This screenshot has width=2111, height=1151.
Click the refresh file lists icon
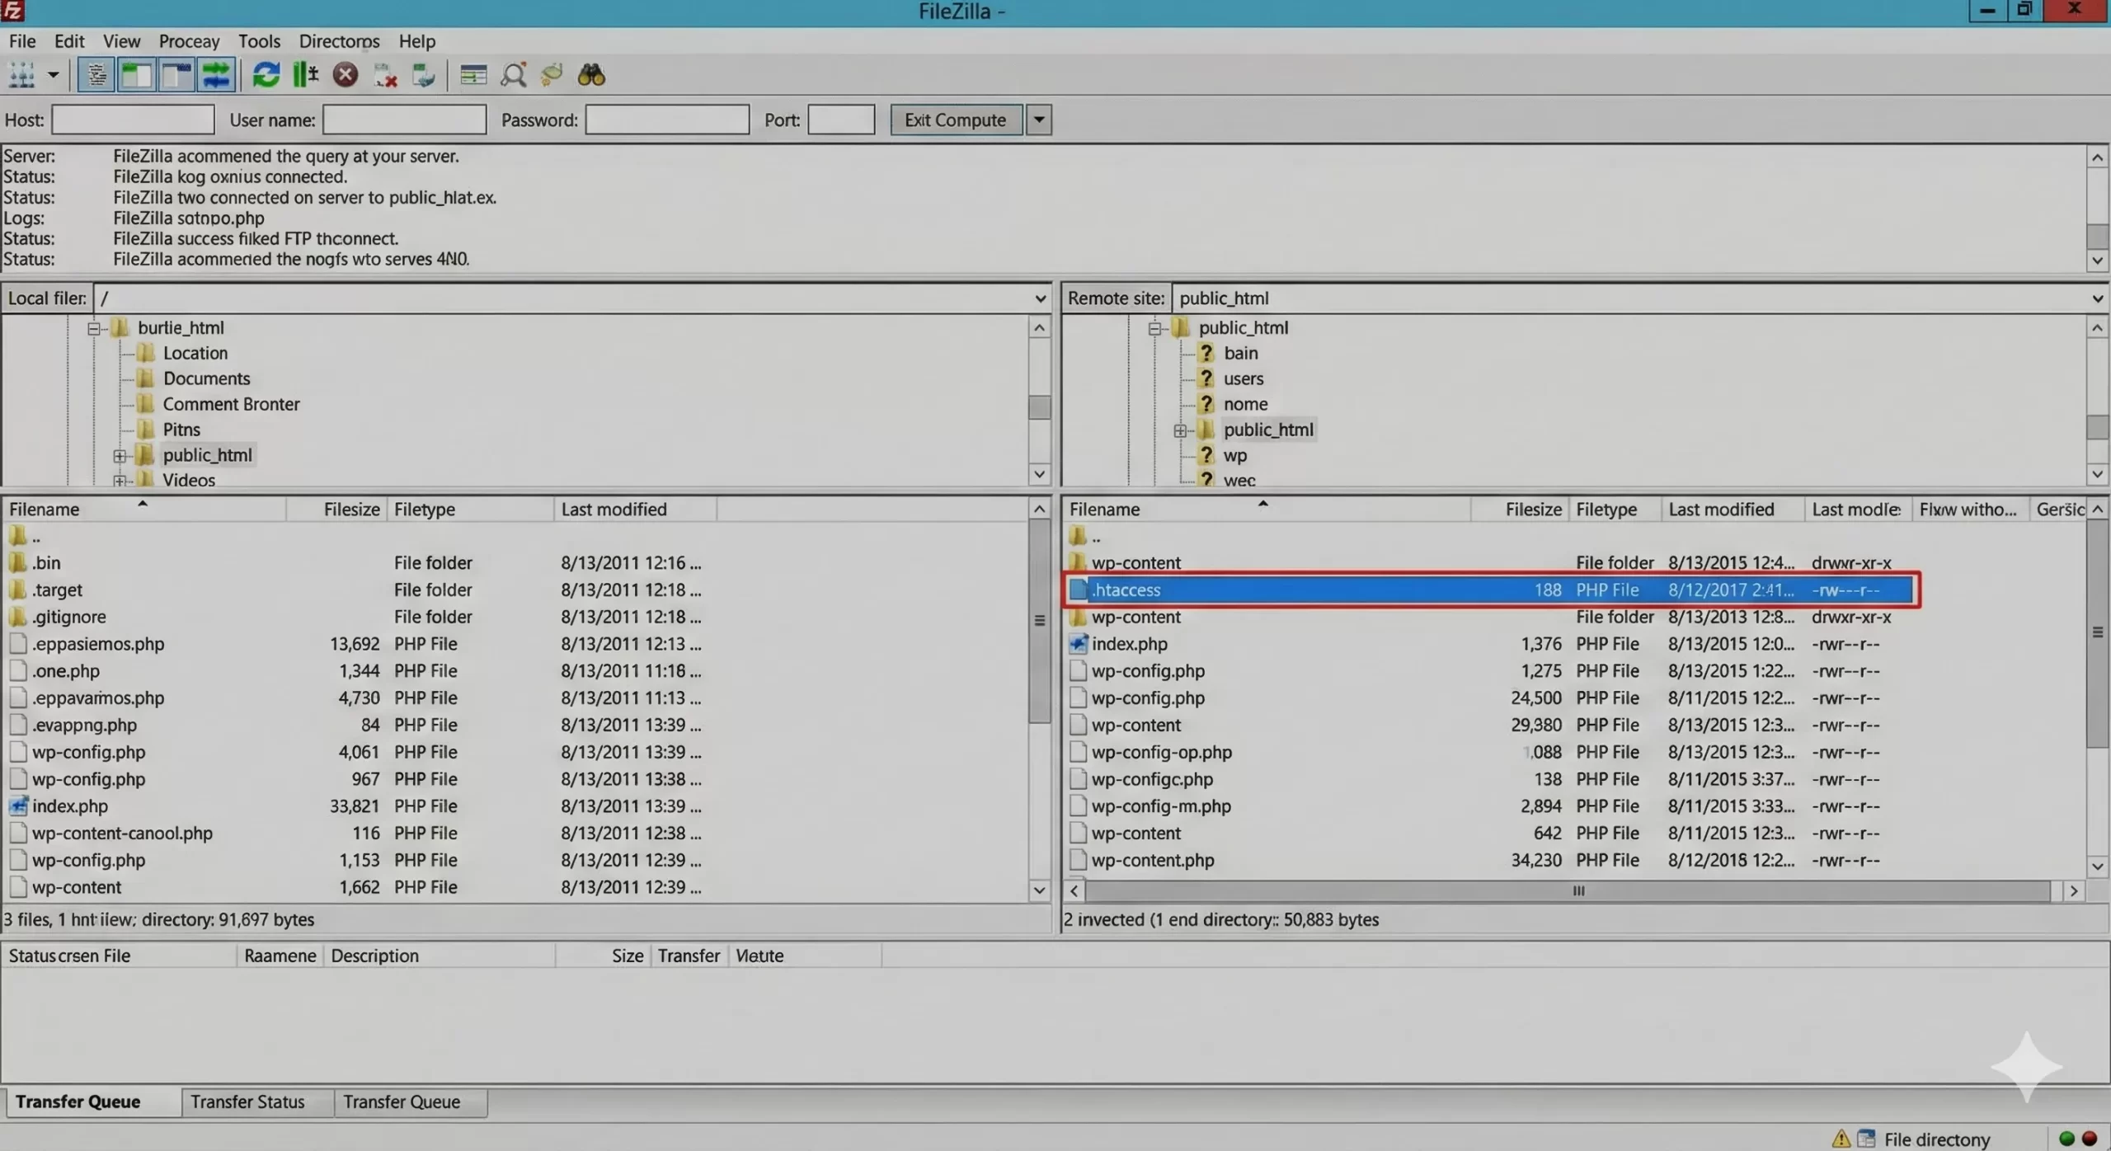click(x=266, y=75)
